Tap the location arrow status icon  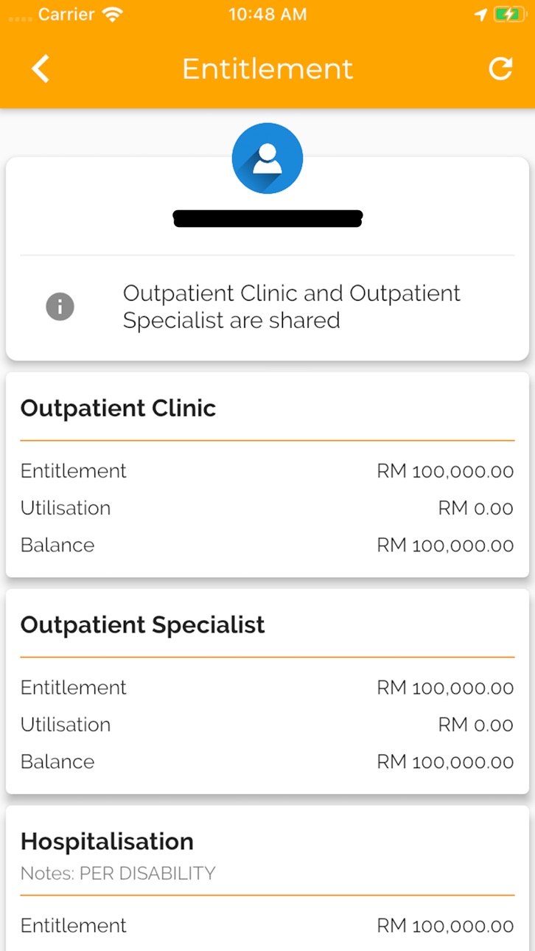click(480, 14)
